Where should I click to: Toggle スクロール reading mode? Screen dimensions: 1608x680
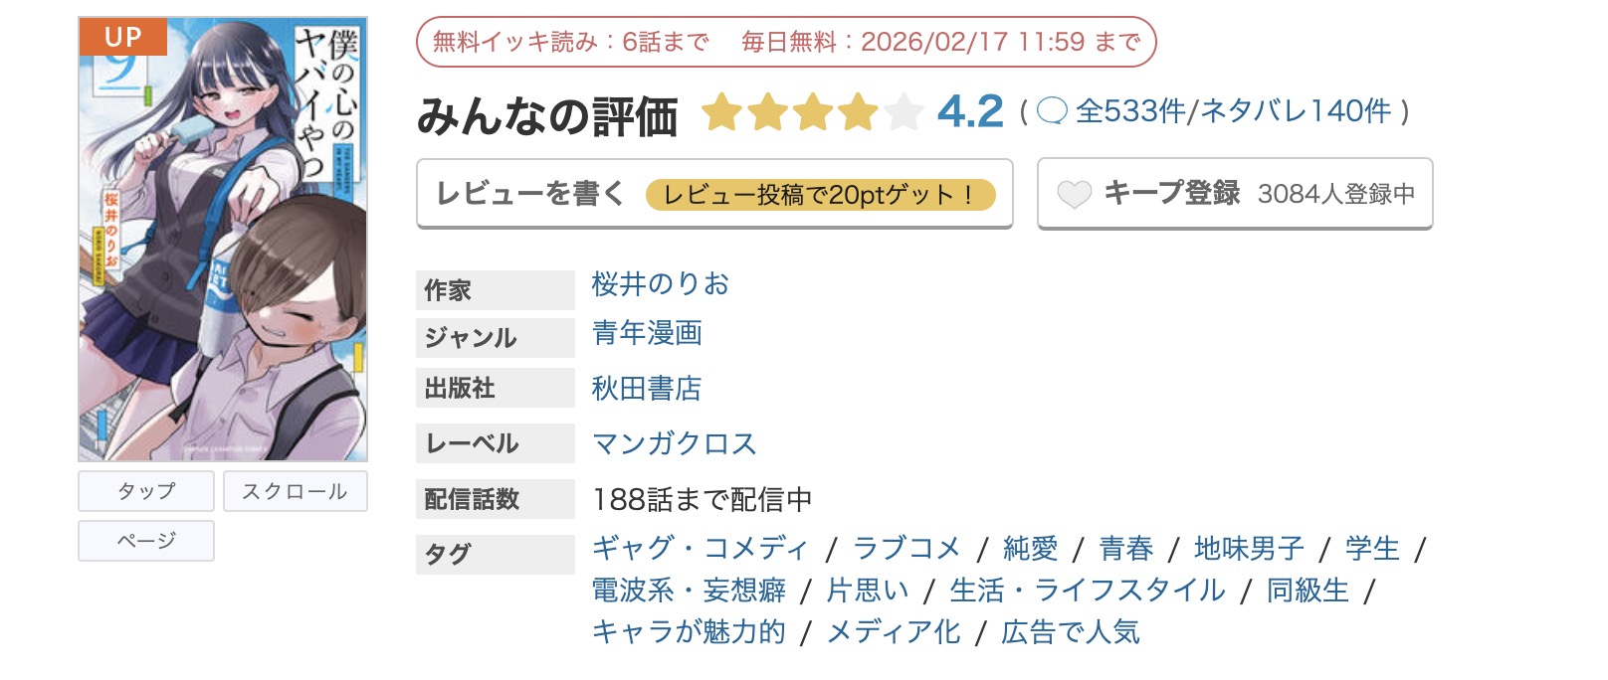tap(296, 490)
